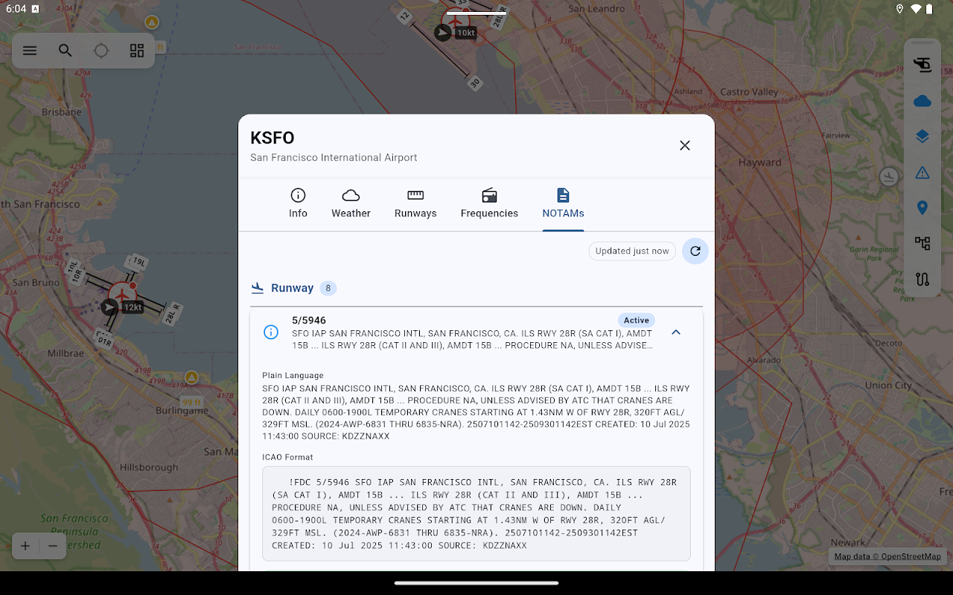The height and width of the screenshot is (595, 953).
Task: Click the Plain Language NOTAM paragraph
Action: coord(476,413)
